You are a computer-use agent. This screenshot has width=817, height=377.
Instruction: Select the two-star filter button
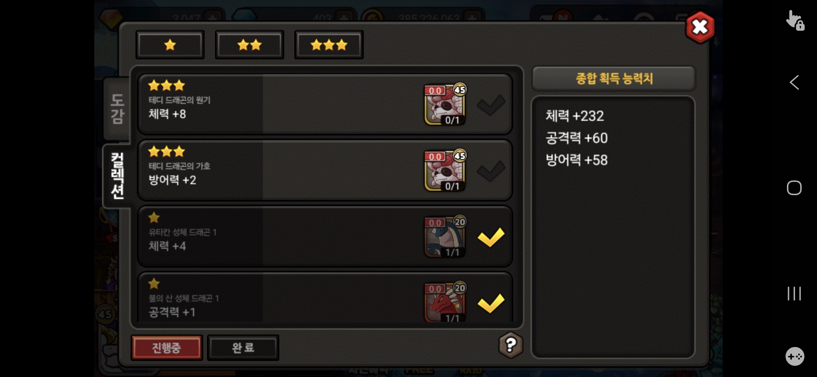(x=249, y=45)
